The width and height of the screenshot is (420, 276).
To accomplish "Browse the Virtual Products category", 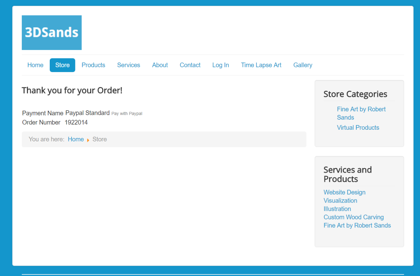I will click(358, 127).
